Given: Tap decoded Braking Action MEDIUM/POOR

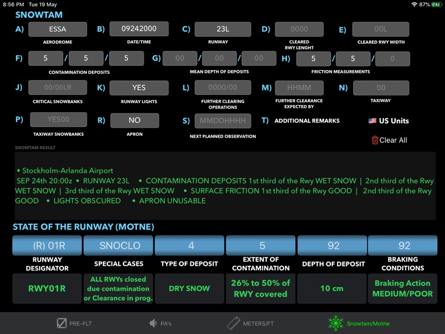Looking at the screenshot, I should tap(403, 288).
